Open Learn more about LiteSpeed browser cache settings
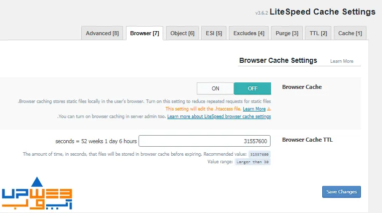Screen dimensions: 382x213 pyautogui.click(x=219, y=117)
